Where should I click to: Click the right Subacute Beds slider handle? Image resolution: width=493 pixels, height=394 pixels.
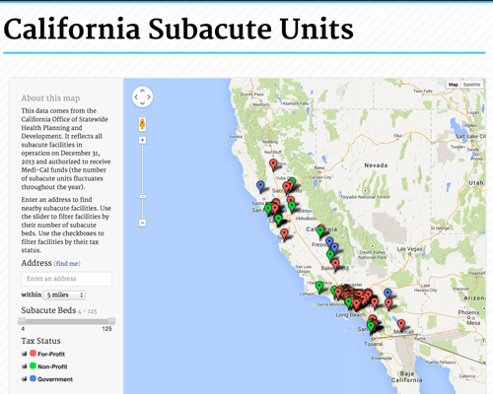point(111,321)
